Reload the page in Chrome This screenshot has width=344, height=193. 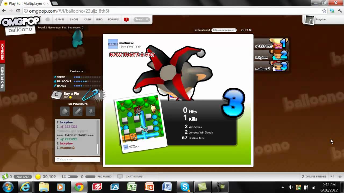[18, 11]
